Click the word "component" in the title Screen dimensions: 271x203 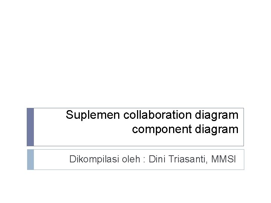coord(162,130)
